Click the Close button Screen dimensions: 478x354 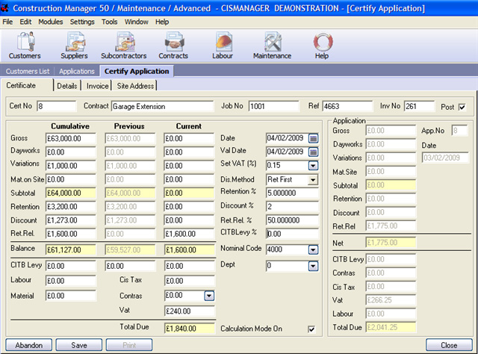[x=449, y=345]
